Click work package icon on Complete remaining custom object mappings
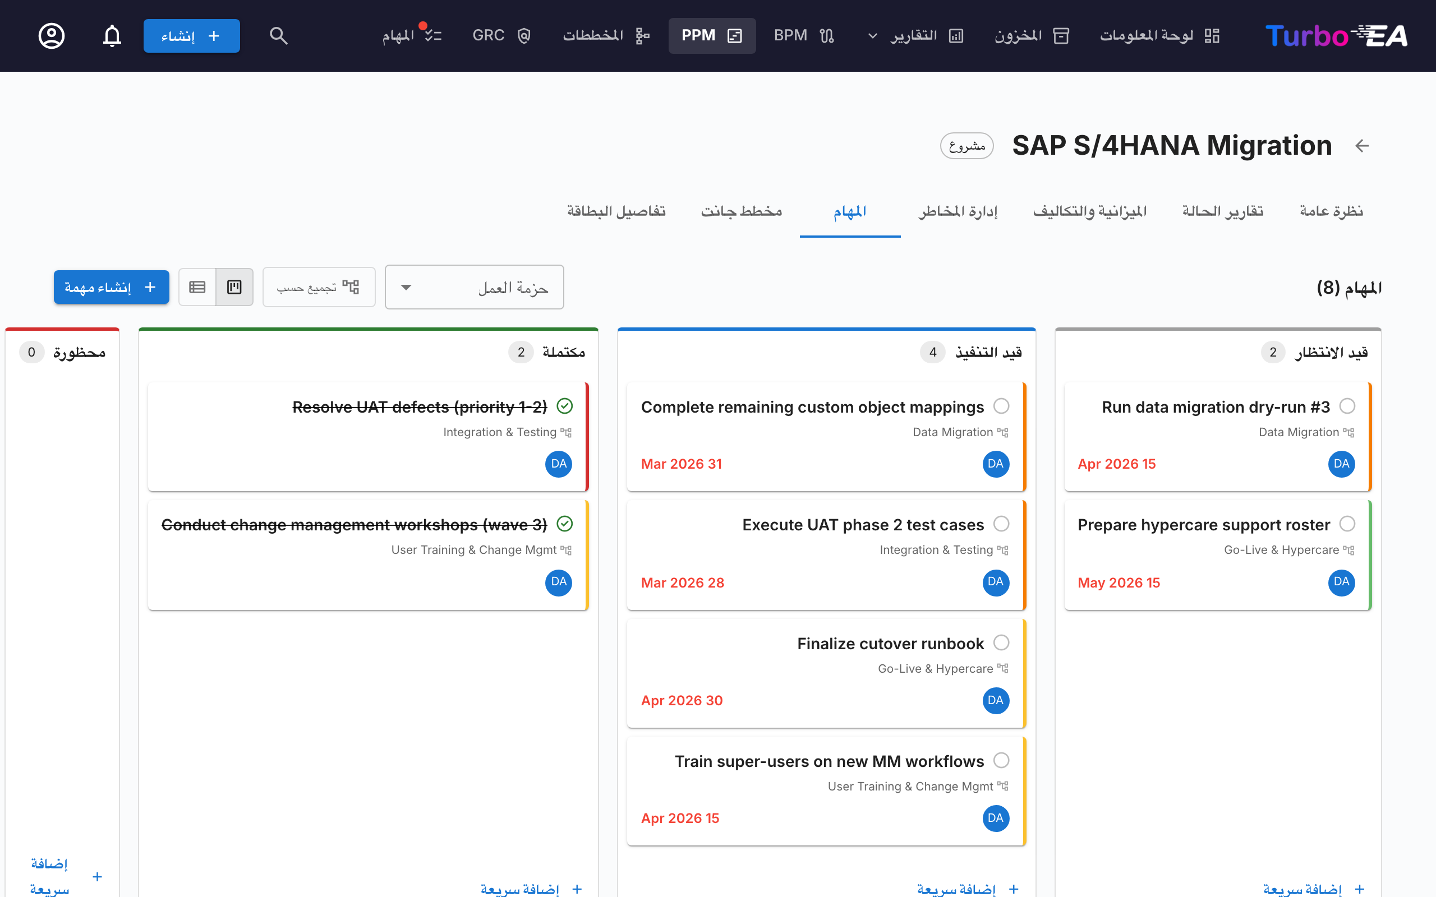 click(1003, 432)
